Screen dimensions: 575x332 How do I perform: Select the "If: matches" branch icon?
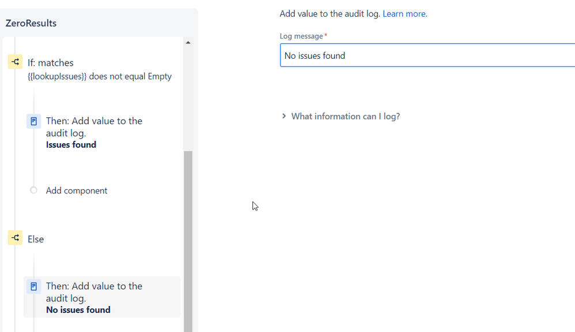pyautogui.click(x=15, y=62)
